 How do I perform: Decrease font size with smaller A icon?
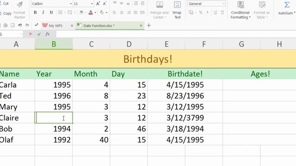click(x=105, y=4)
